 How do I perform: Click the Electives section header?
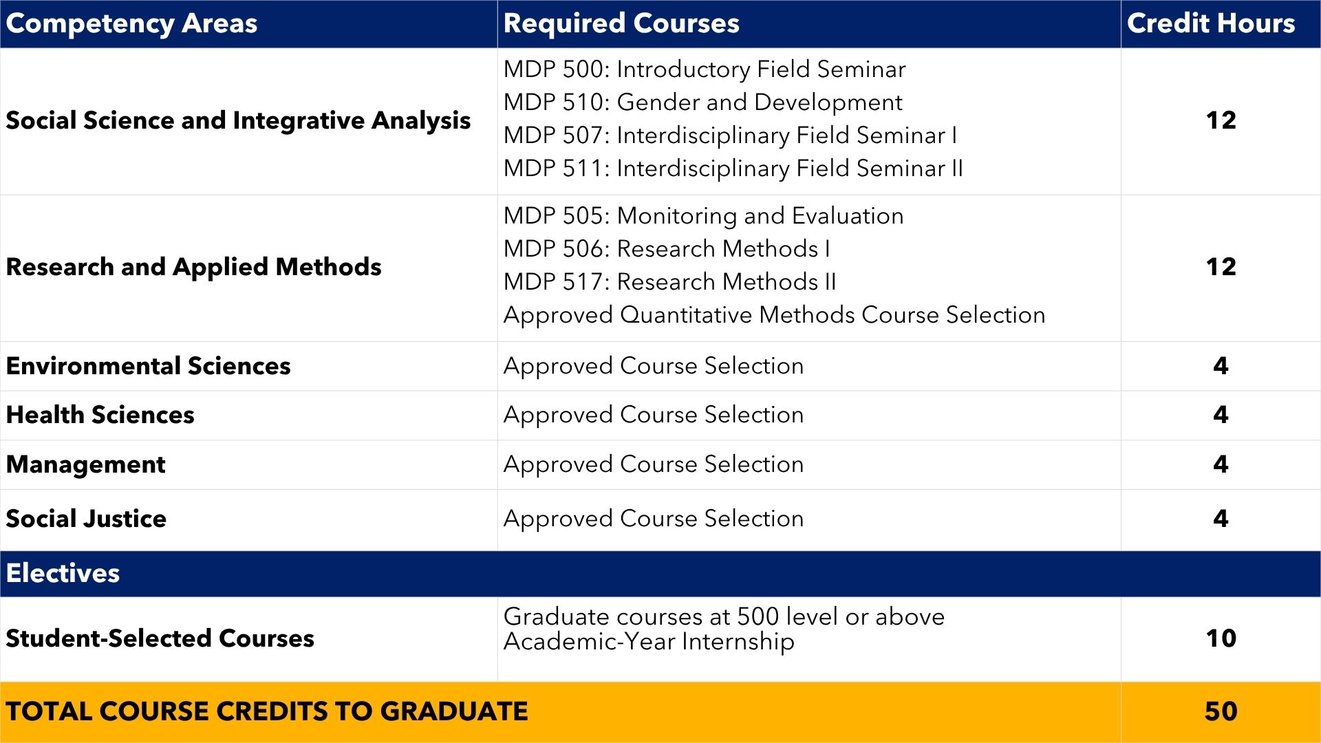63,573
